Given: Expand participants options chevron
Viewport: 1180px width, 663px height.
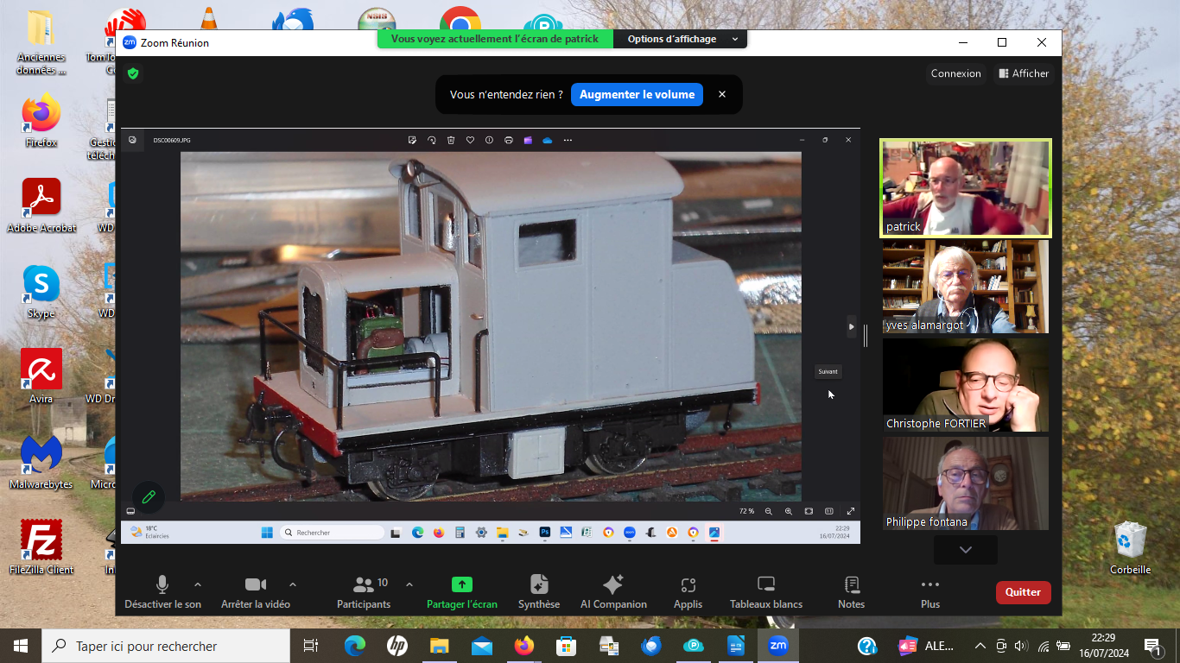Looking at the screenshot, I should pyautogui.click(x=409, y=584).
